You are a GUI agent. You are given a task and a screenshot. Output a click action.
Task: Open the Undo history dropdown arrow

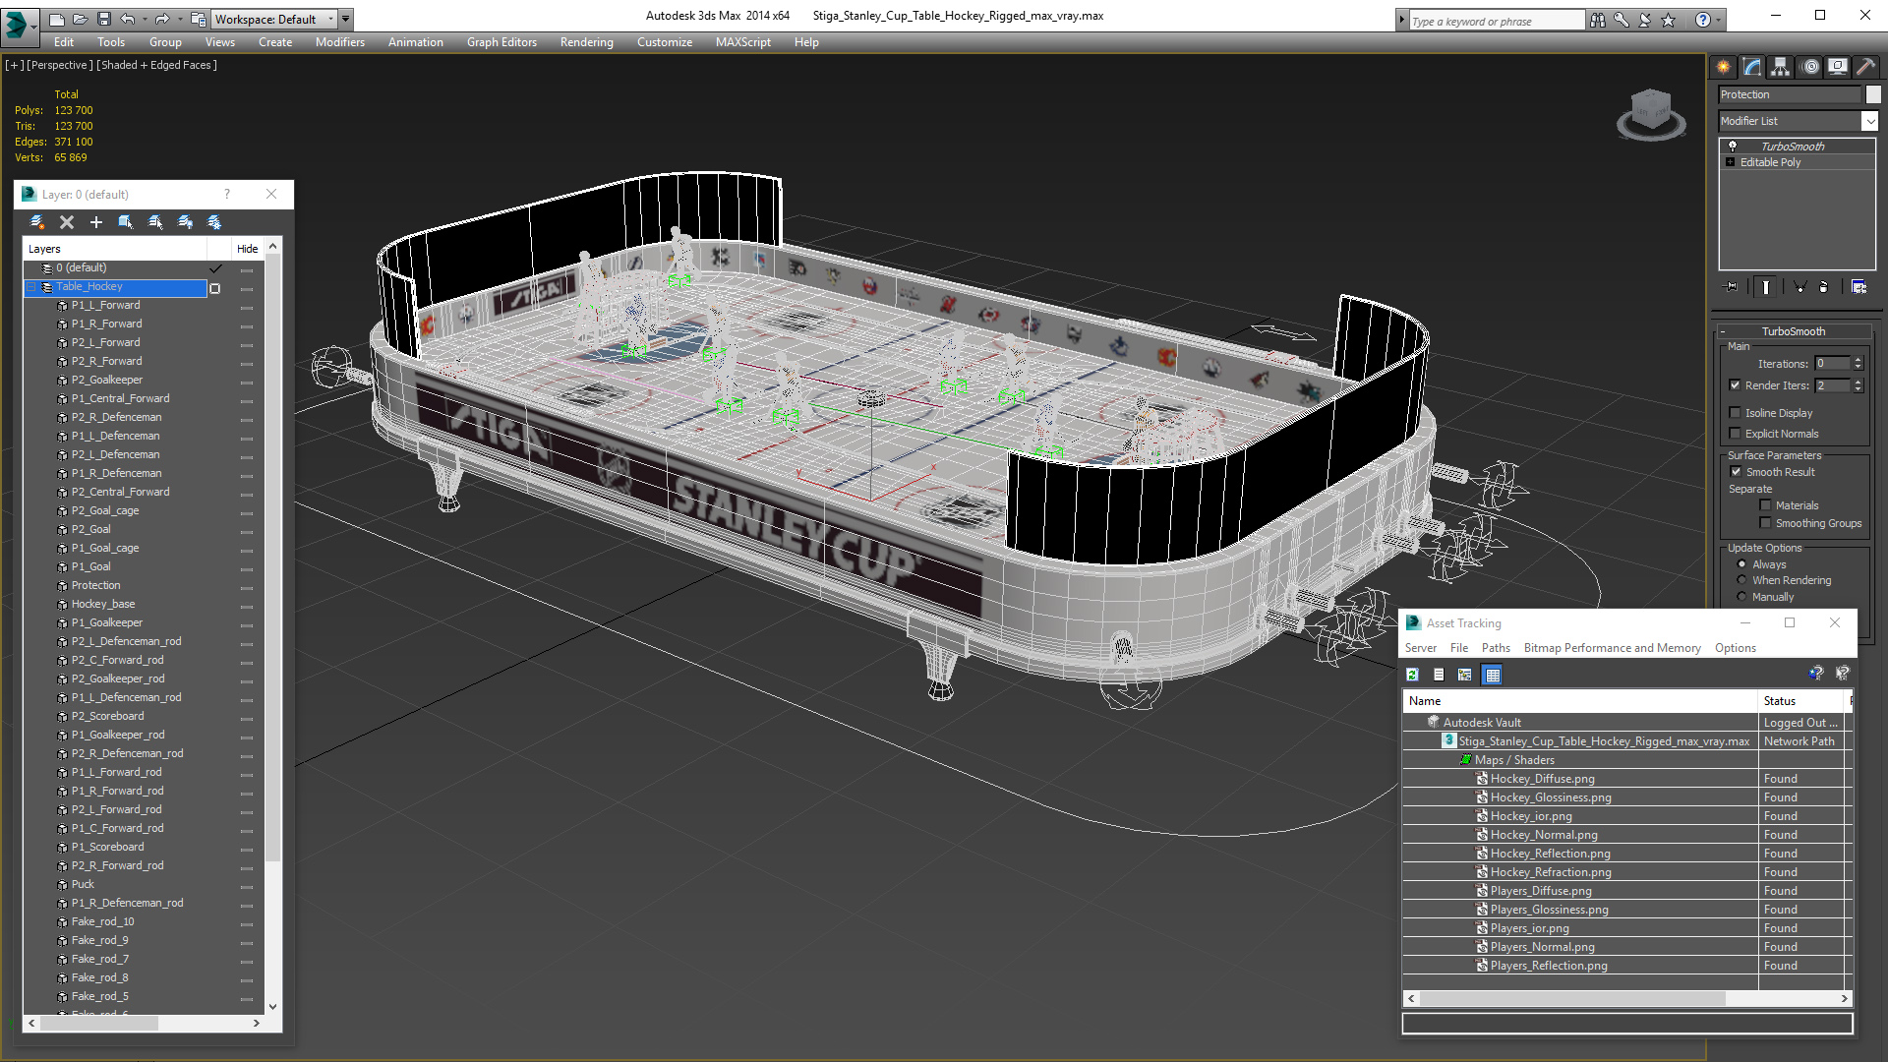[144, 19]
